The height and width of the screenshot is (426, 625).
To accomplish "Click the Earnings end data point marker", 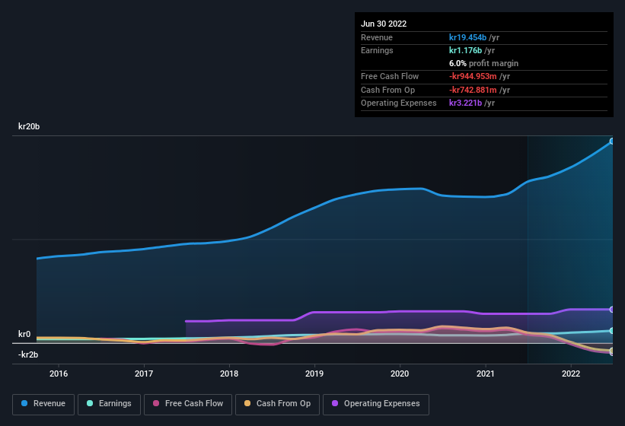I will tap(612, 330).
